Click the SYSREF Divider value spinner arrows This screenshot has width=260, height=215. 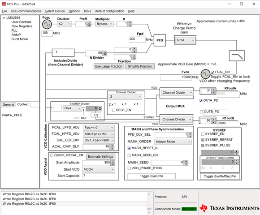tap(100, 108)
